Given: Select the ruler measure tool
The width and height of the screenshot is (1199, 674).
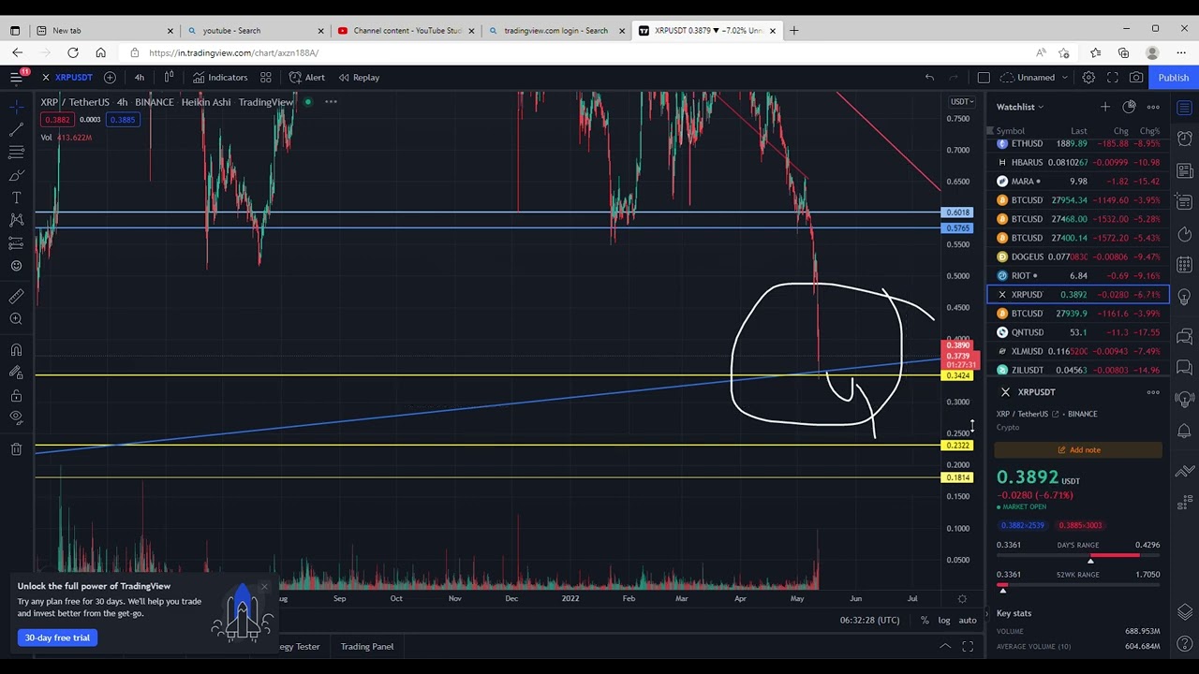Looking at the screenshot, I should [16, 297].
